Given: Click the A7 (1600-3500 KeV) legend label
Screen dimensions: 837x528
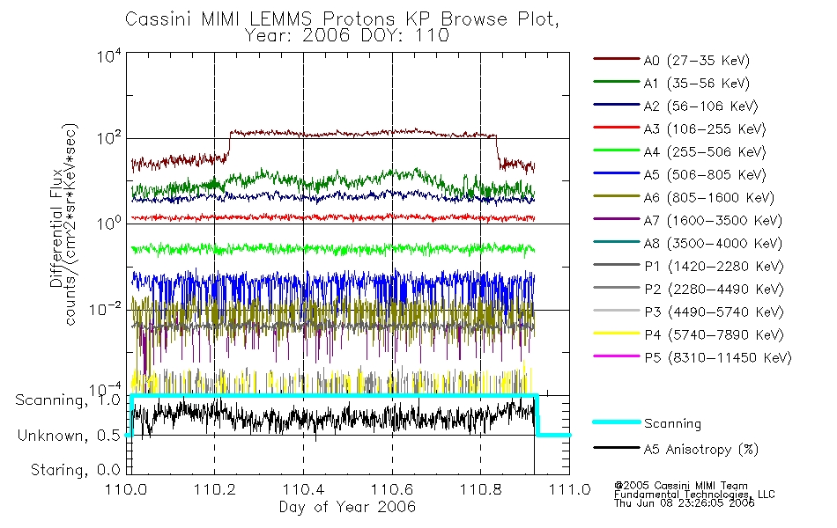Looking at the screenshot, I should click(713, 222).
